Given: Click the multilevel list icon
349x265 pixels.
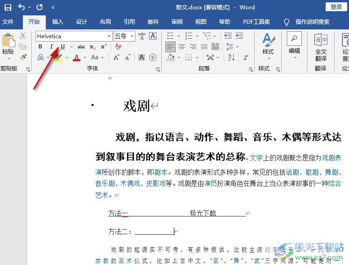Looking at the screenshot, I should (x=207, y=36).
